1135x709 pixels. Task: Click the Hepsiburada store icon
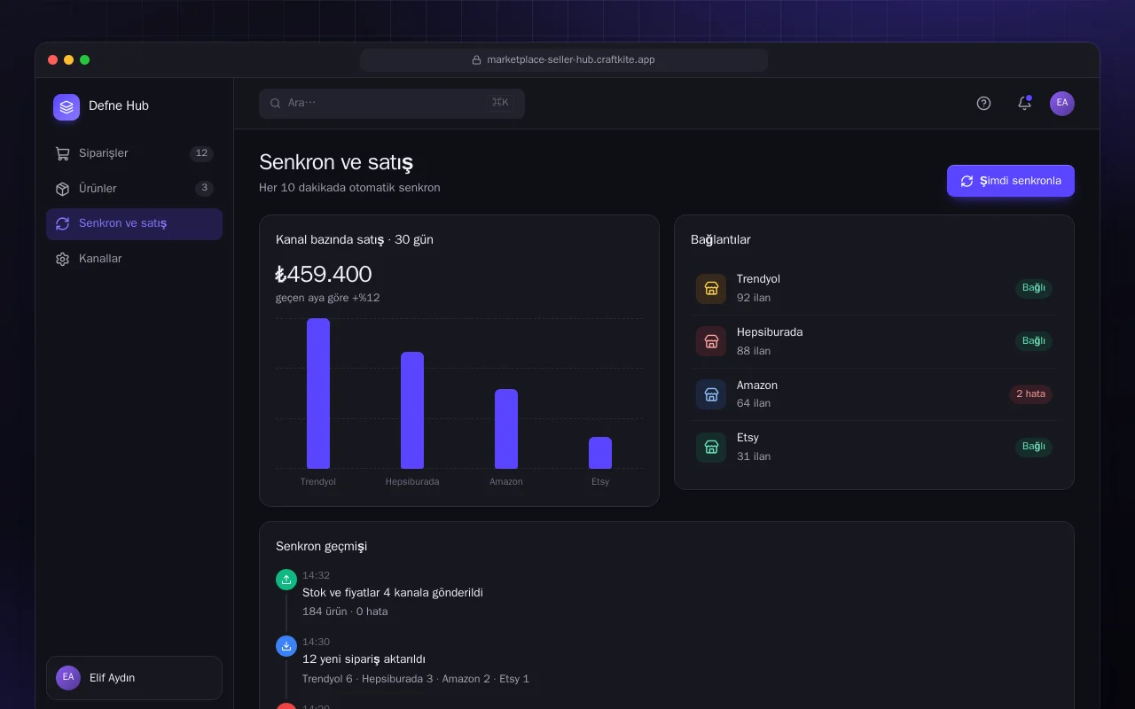(x=711, y=341)
